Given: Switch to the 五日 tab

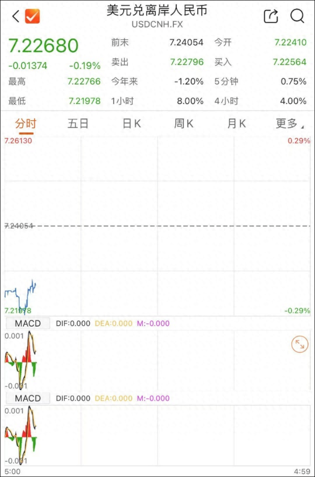Looking at the screenshot, I should click(78, 124).
